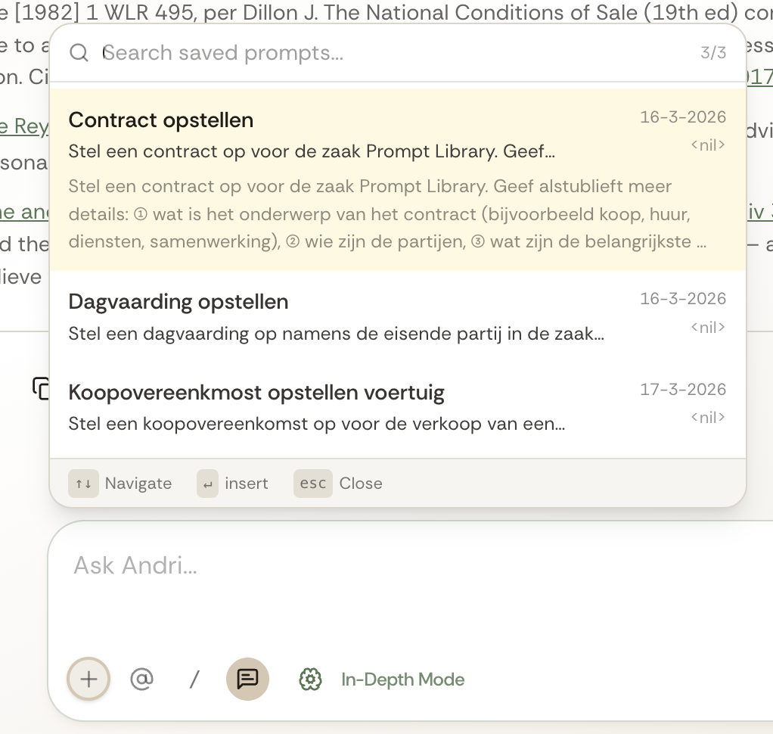
Task: Choose the Dagvaarding opstellen prompt
Action: point(178,302)
